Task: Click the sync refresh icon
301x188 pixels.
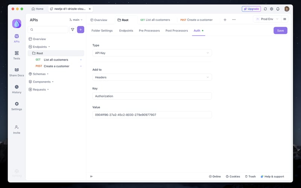Action: tap(265, 9)
